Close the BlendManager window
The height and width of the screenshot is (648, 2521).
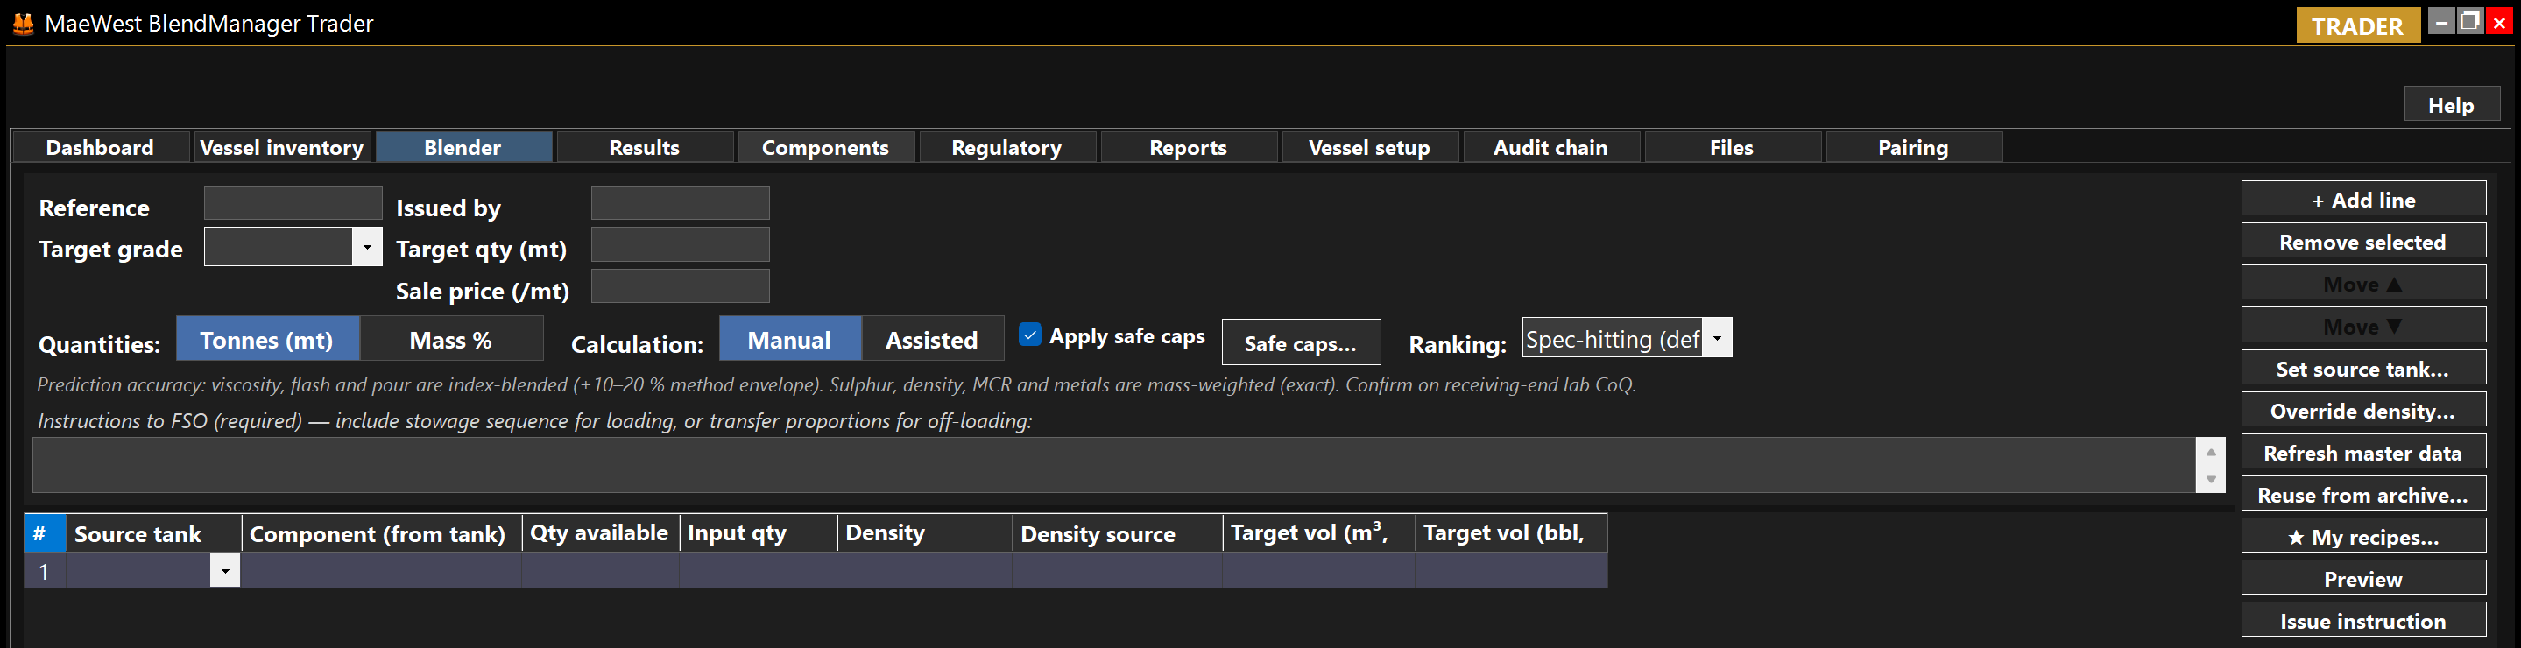[2498, 22]
